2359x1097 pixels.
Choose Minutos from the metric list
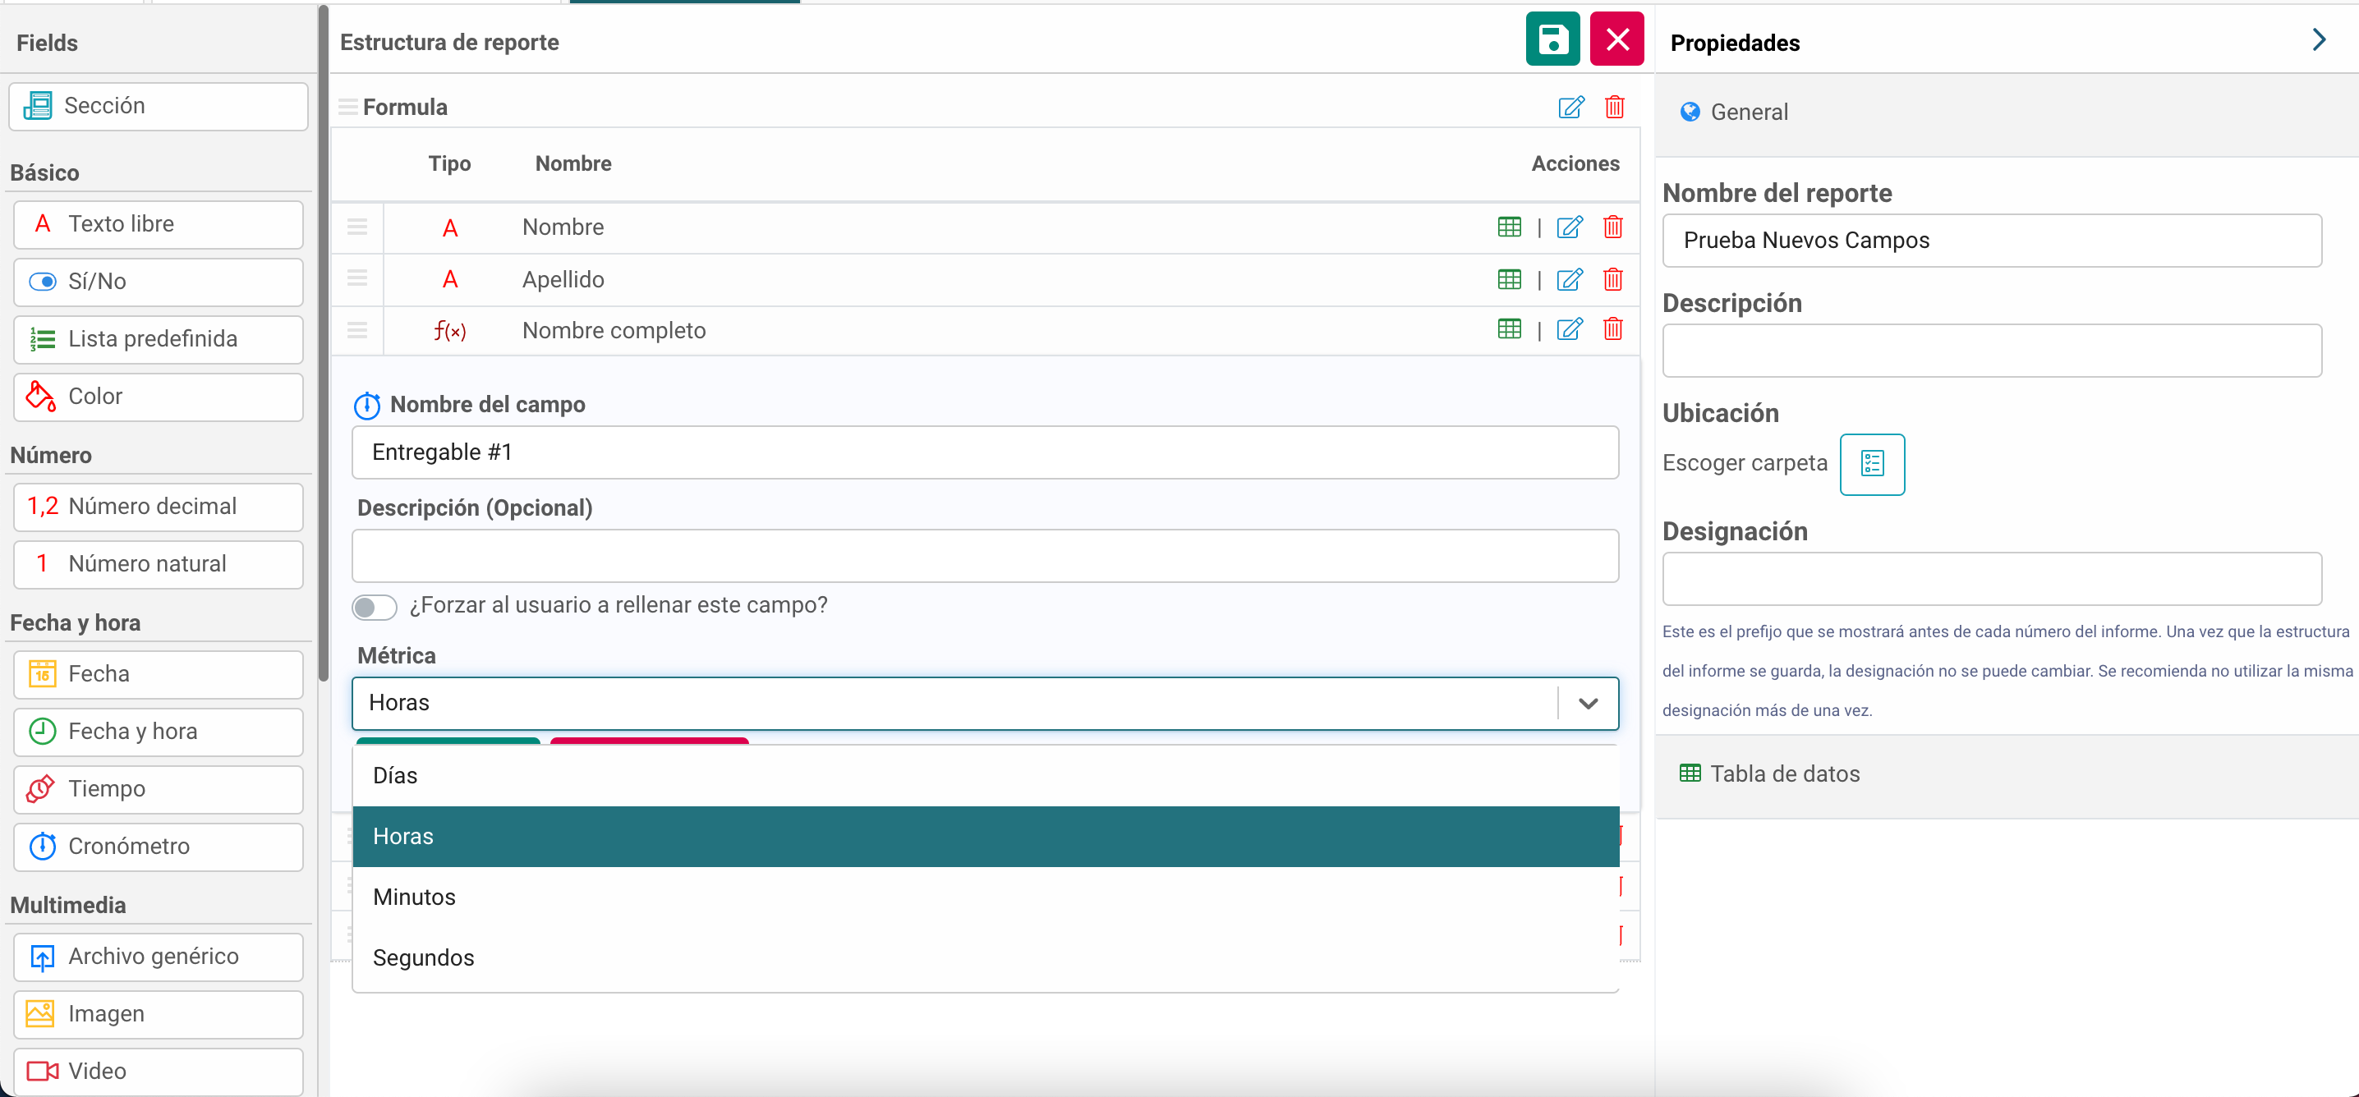pyautogui.click(x=986, y=897)
